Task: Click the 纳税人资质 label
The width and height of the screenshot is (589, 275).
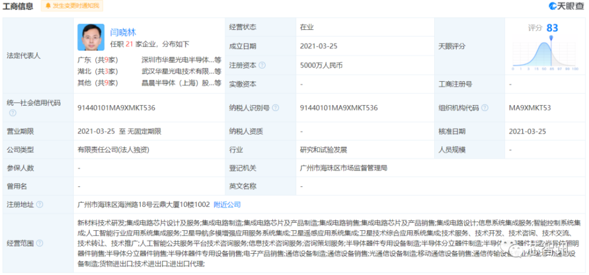Action: point(246,132)
